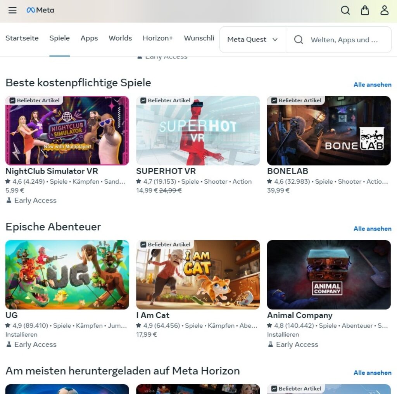Go to the Worlds tab

[x=120, y=38]
